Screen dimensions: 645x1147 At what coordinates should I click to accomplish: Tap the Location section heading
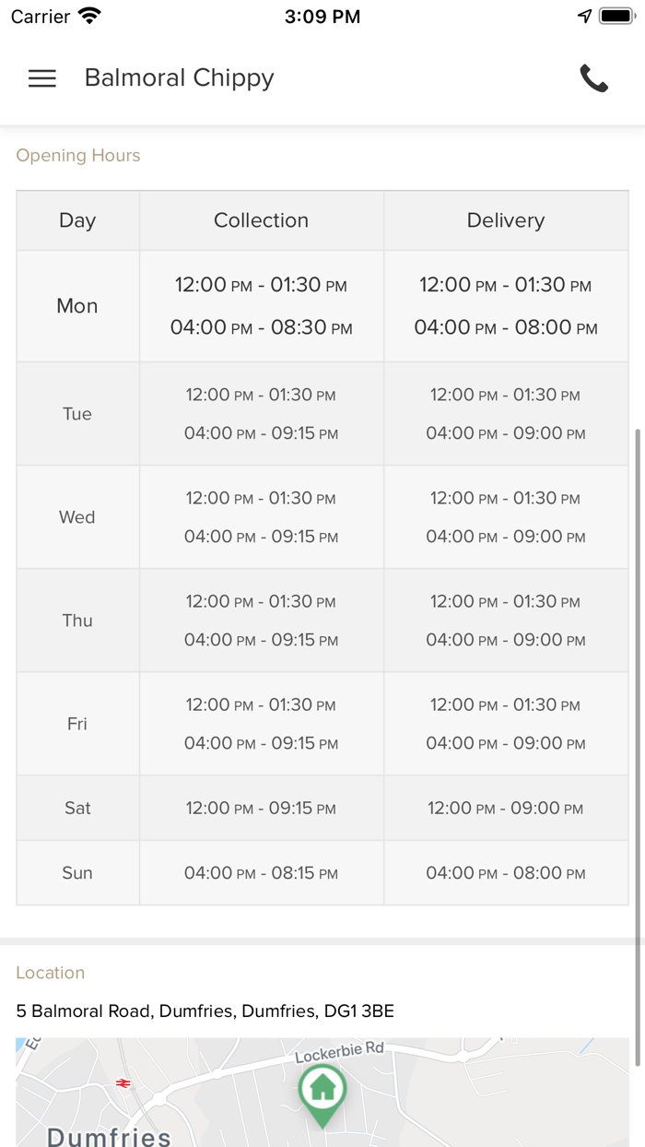tap(51, 973)
